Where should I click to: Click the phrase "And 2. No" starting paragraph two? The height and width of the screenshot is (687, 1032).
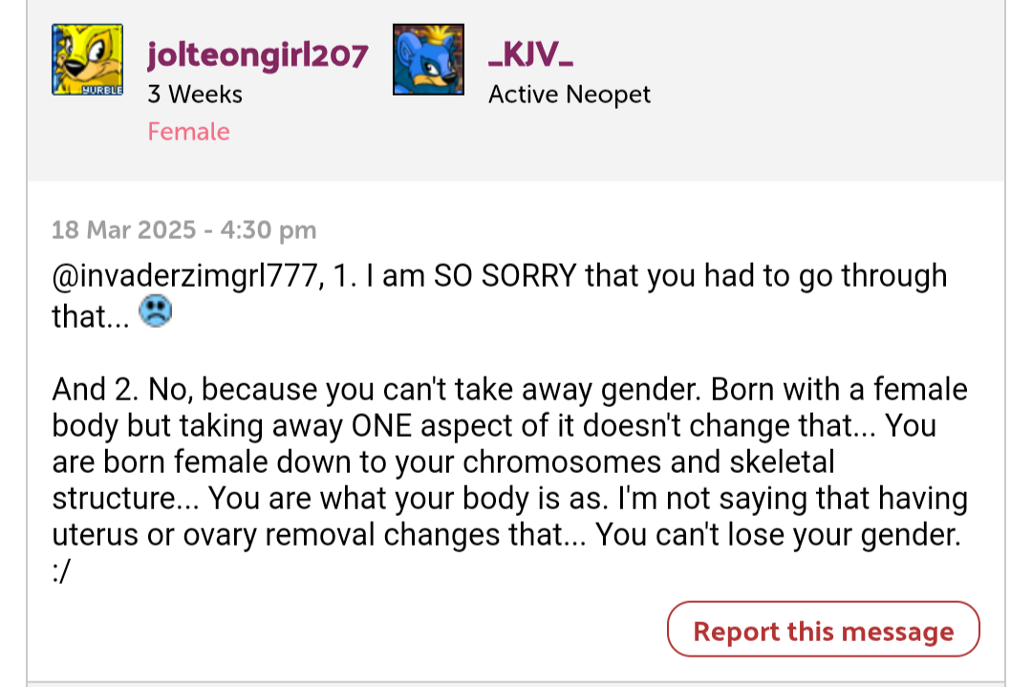coord(122,390)
